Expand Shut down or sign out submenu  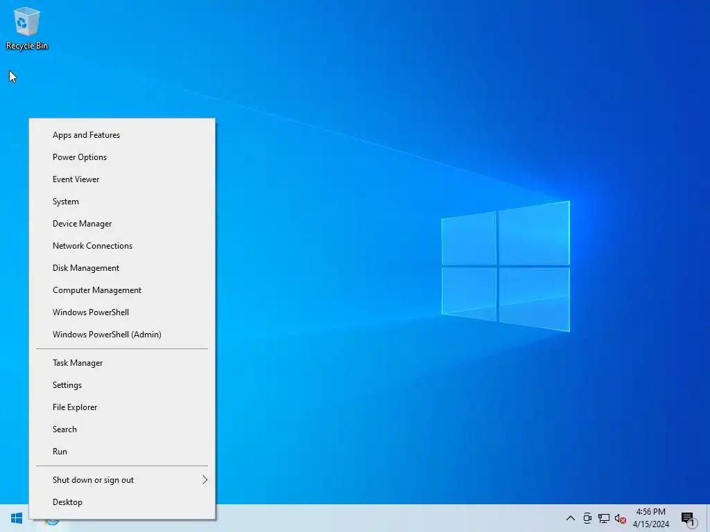coord(122,480)
